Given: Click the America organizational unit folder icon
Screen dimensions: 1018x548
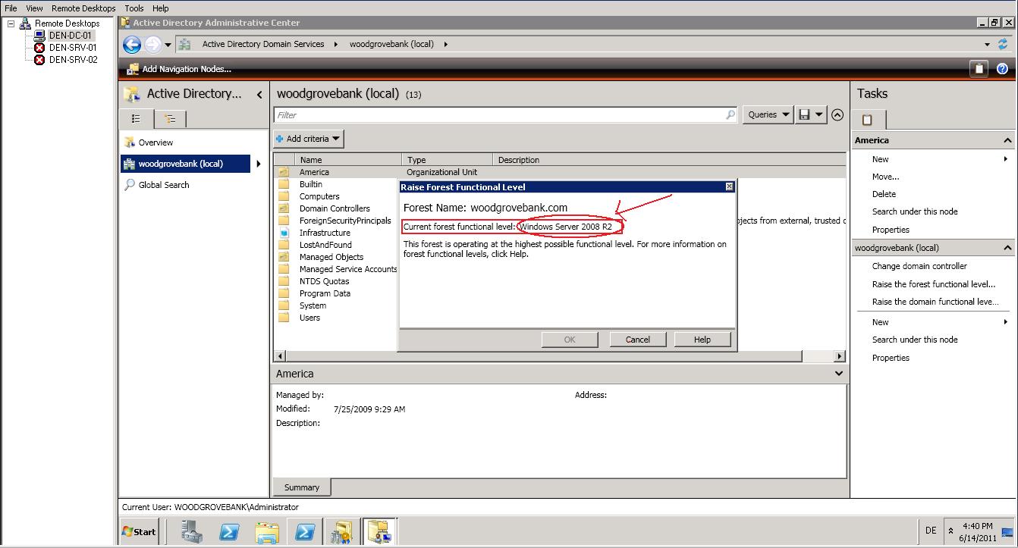Looking at the screenshot, I should point(284,172).
